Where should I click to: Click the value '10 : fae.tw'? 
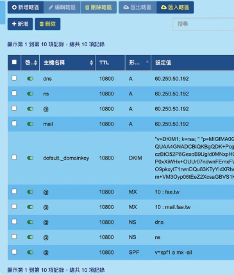[167, 192]
